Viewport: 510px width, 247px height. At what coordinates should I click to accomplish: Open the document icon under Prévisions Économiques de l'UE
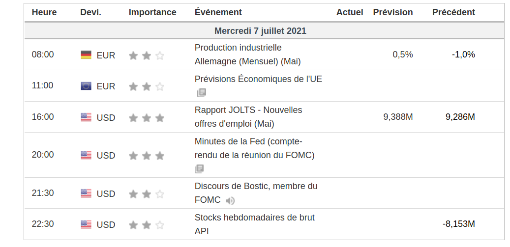point(201,92)
